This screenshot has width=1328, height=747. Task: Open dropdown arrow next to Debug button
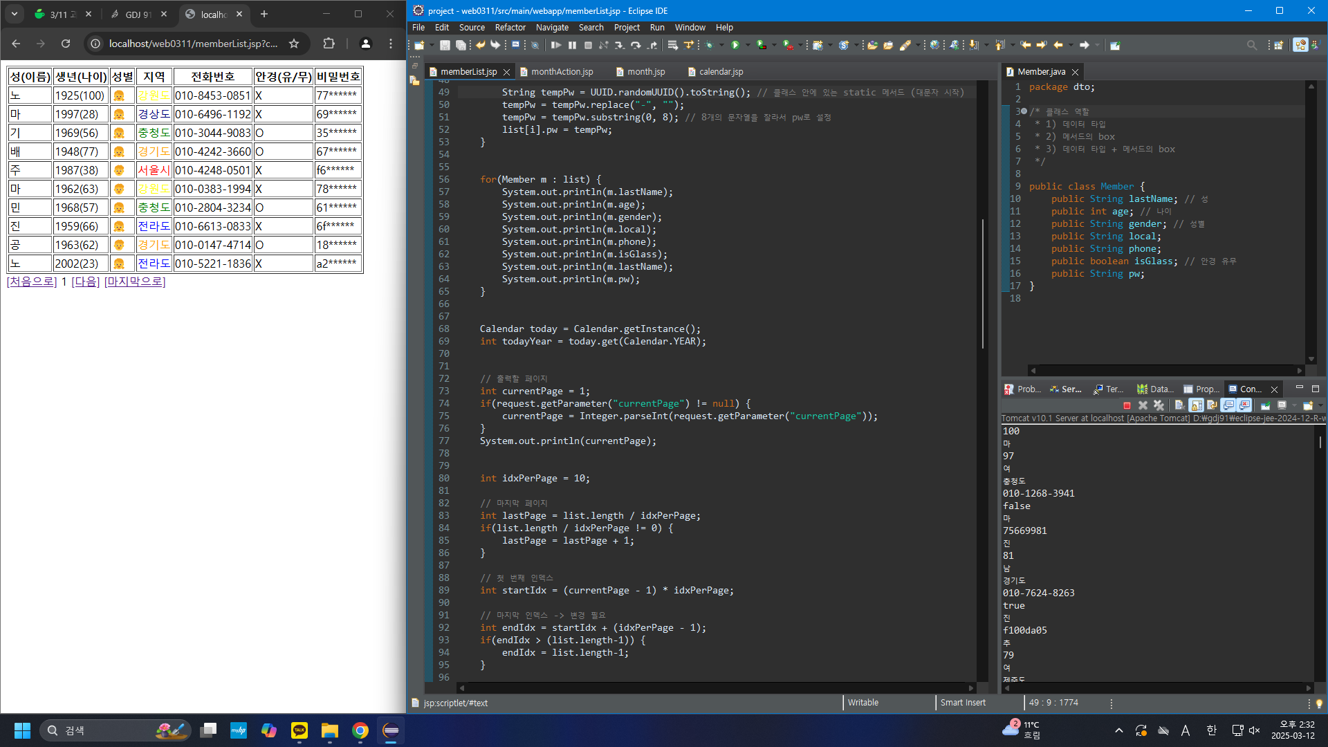point(721,45)
